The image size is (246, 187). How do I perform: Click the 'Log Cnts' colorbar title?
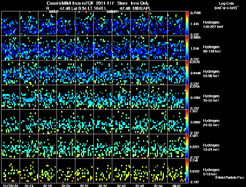click(226, 3)
